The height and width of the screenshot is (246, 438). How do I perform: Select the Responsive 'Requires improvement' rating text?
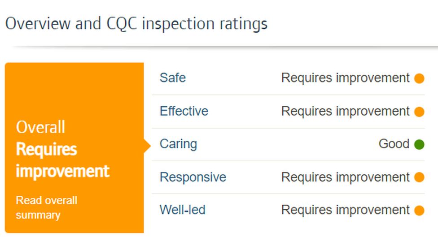345,177
